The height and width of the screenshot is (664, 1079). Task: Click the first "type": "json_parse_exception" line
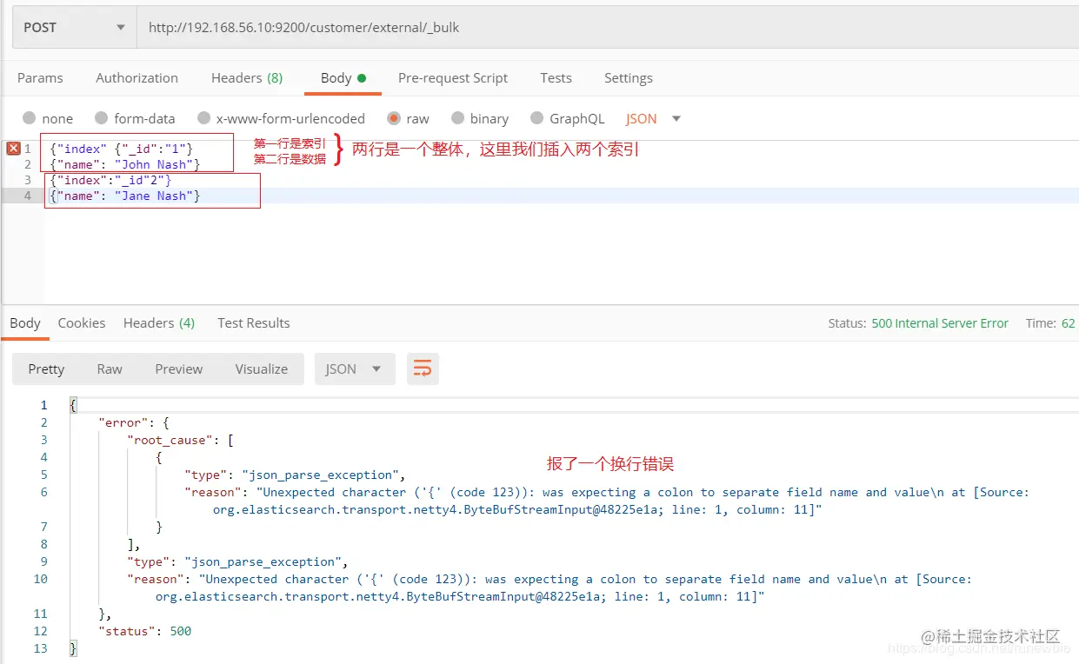pos(296,475)
